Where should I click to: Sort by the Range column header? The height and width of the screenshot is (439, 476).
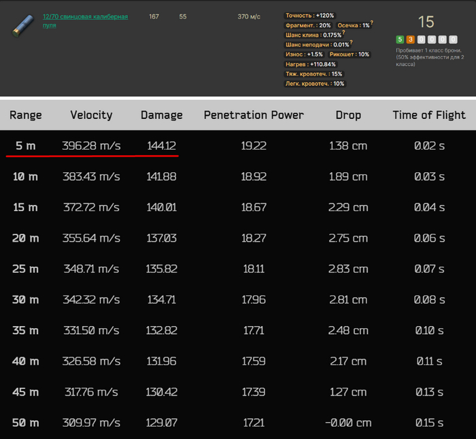26,115
